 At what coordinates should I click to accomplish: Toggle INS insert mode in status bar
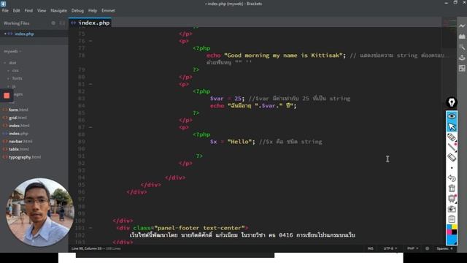(x=370, y=248)
